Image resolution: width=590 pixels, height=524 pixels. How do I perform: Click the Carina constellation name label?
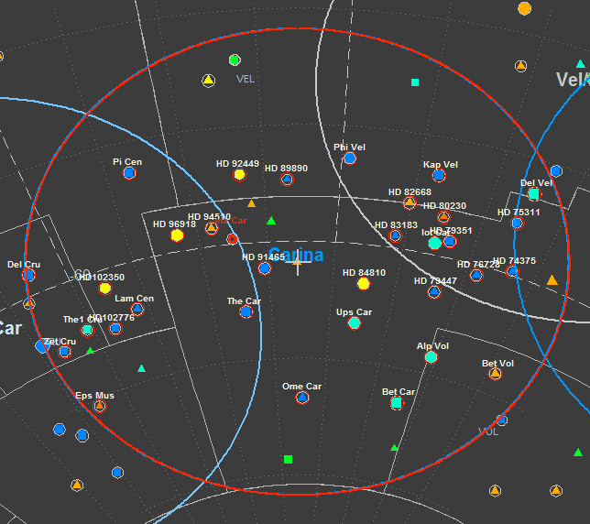tap(296, 256)
